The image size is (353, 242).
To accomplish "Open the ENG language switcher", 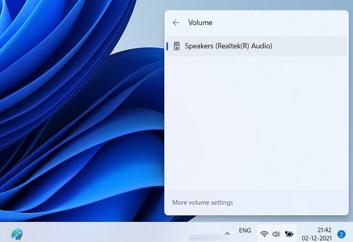I will coord(245,230).
